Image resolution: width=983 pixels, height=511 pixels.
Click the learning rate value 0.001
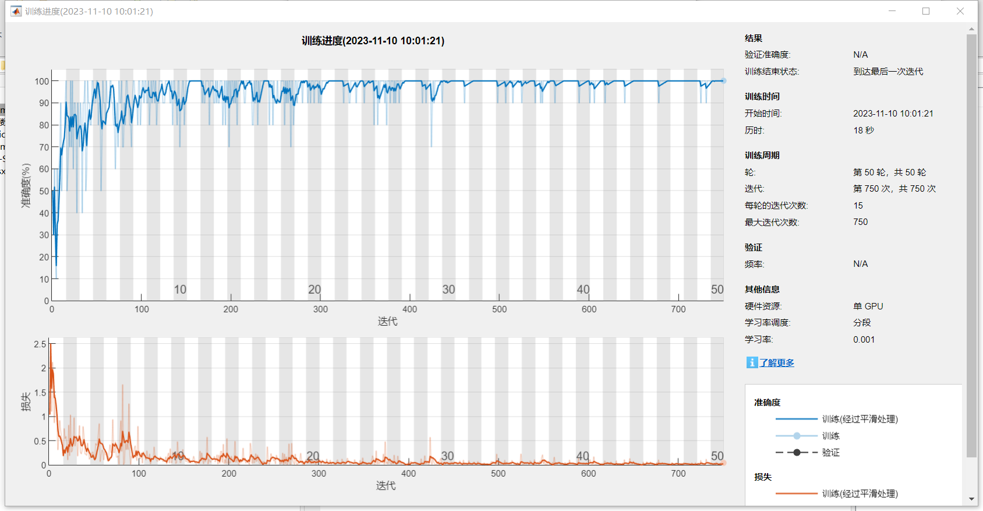(864, 340)
